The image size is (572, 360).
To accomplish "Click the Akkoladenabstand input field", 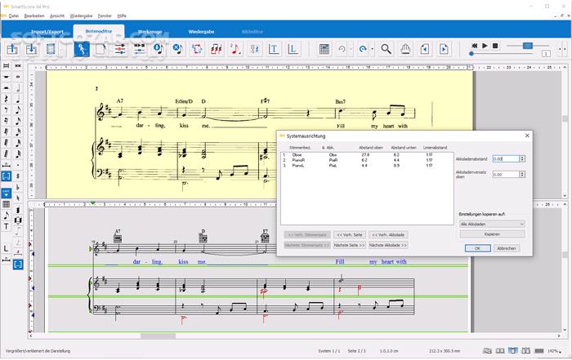I will 506,159.
